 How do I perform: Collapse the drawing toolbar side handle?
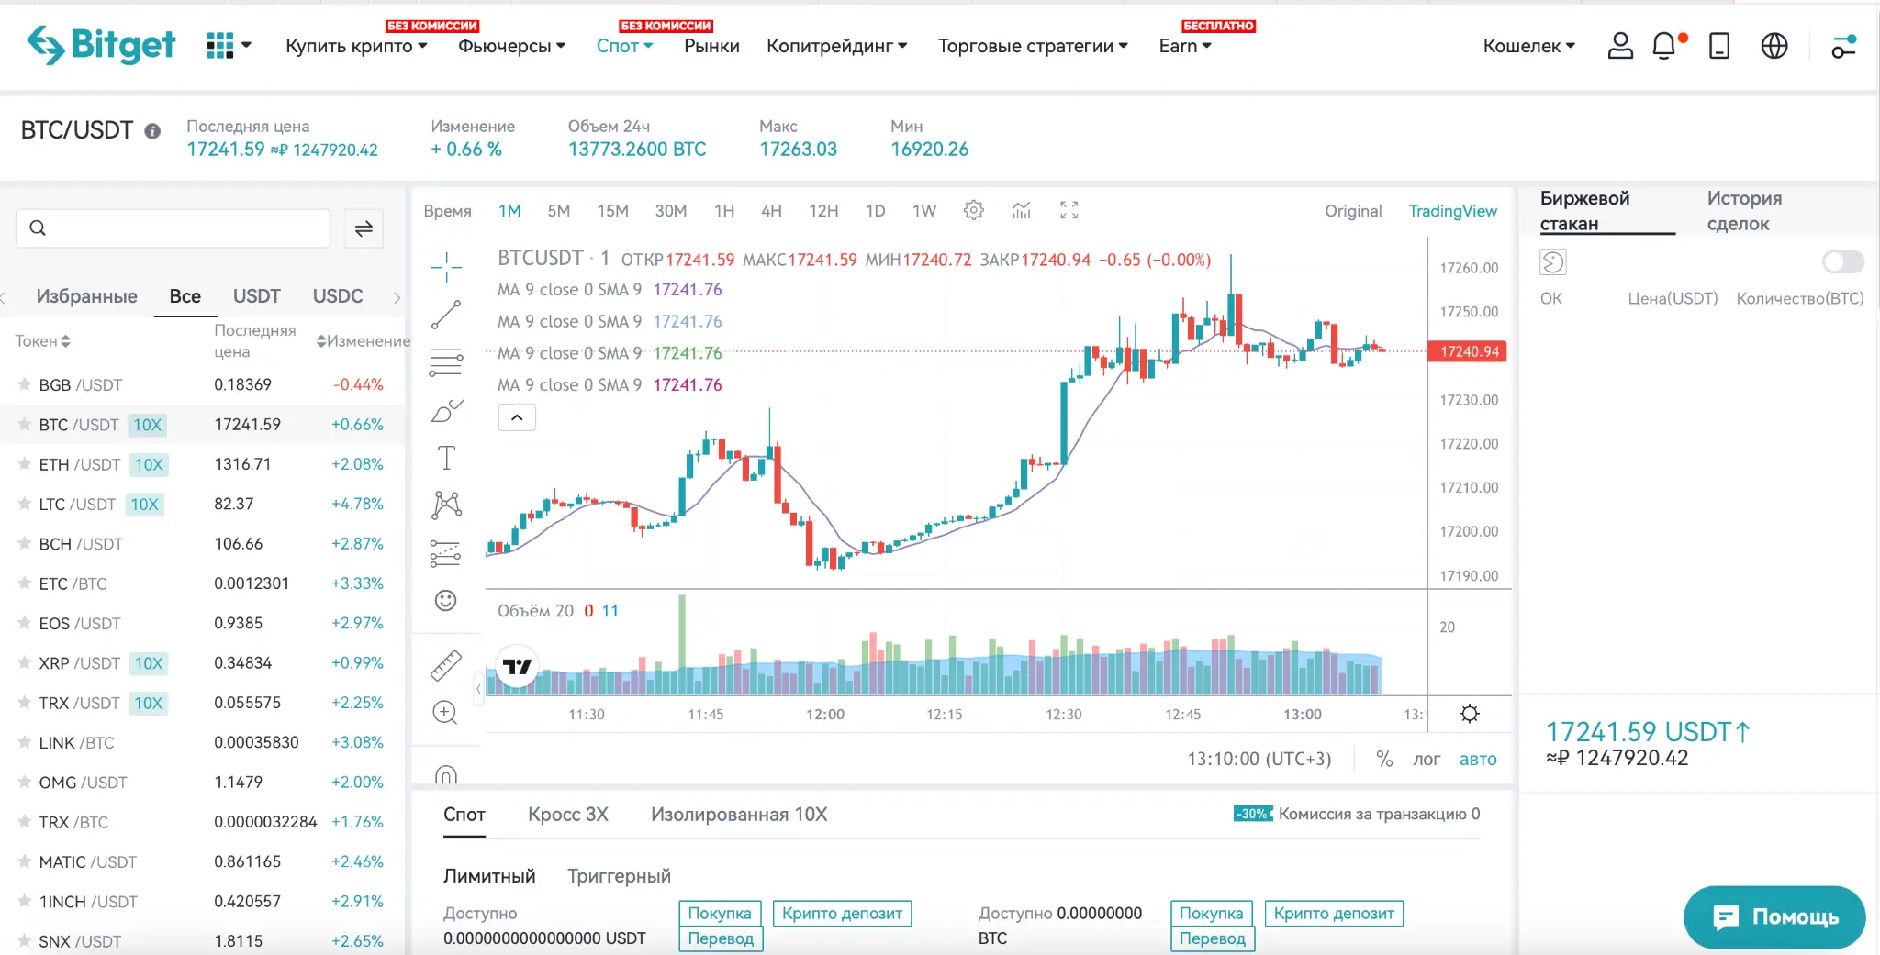[478, 688]
